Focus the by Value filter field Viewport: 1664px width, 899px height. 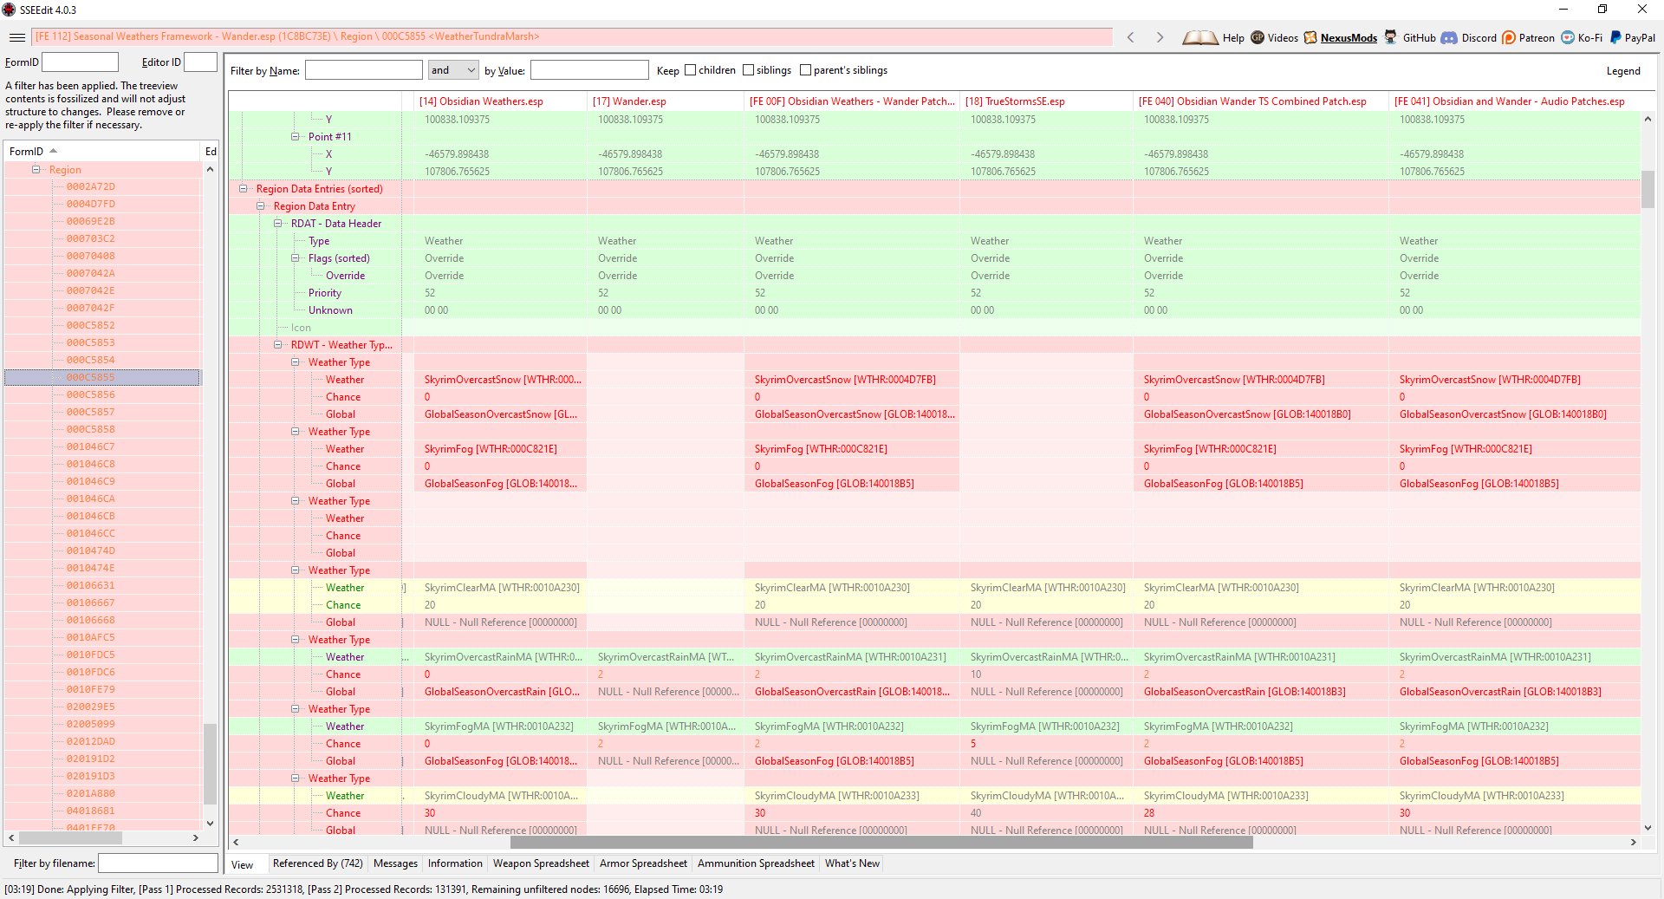(589, 70)
